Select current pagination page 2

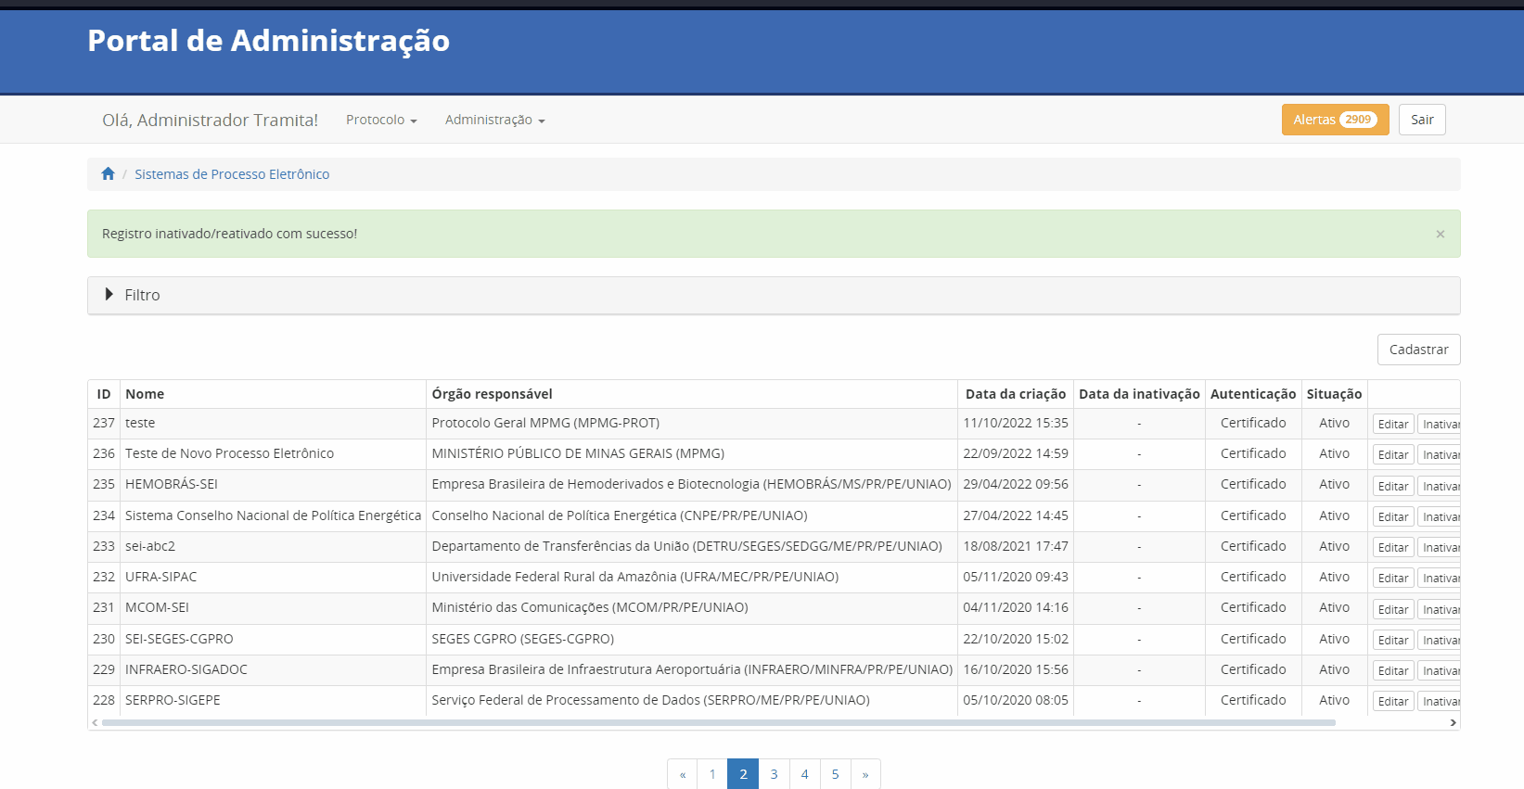[743, 774]
